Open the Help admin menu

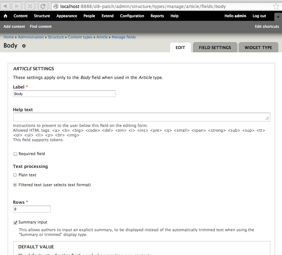pyautogui.click(x=175, y=16)
